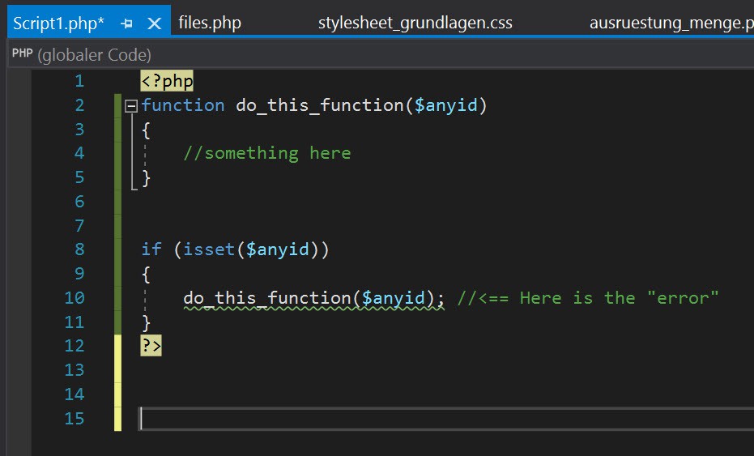Click line number 10 in the gutter
Image resolution: width=754 pixels, height=456 pixels.
point(74,298)
